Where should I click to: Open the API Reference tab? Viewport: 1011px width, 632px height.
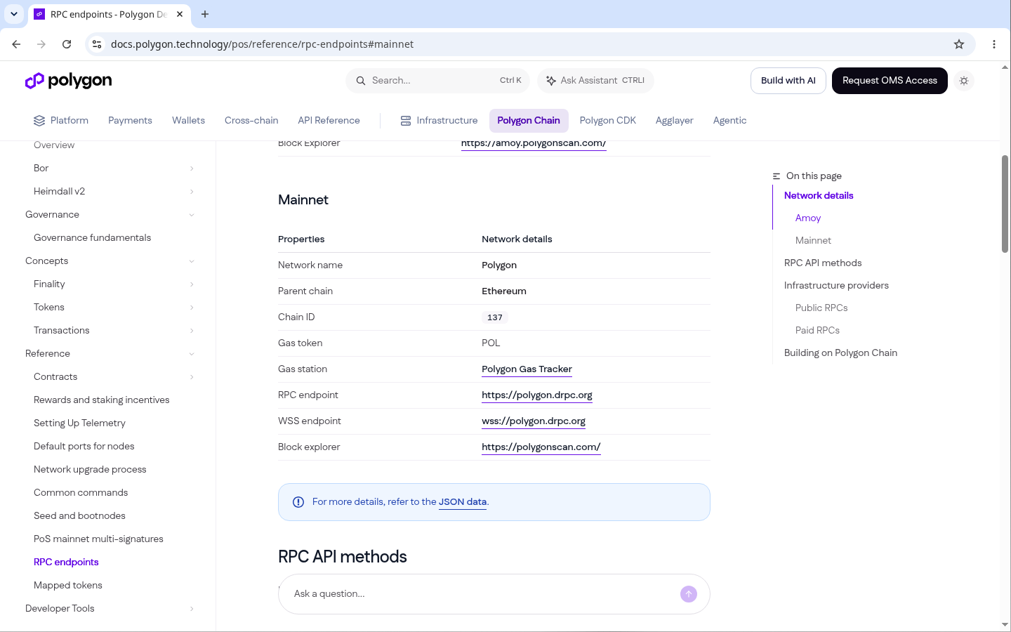point(329,121)
